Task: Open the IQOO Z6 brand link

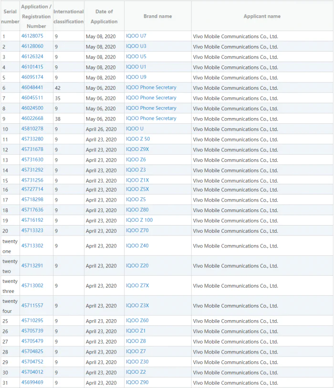Action: (136, 160)
